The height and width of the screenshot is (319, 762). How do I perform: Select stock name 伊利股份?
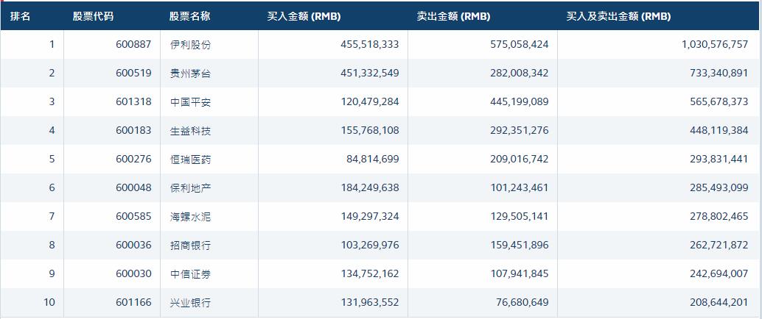pyautogui.click(x=190, y=45)
